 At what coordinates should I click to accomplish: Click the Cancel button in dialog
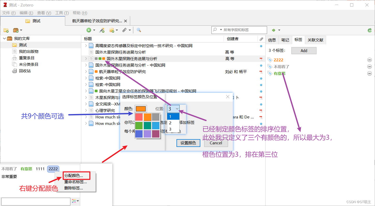point(216,143)
